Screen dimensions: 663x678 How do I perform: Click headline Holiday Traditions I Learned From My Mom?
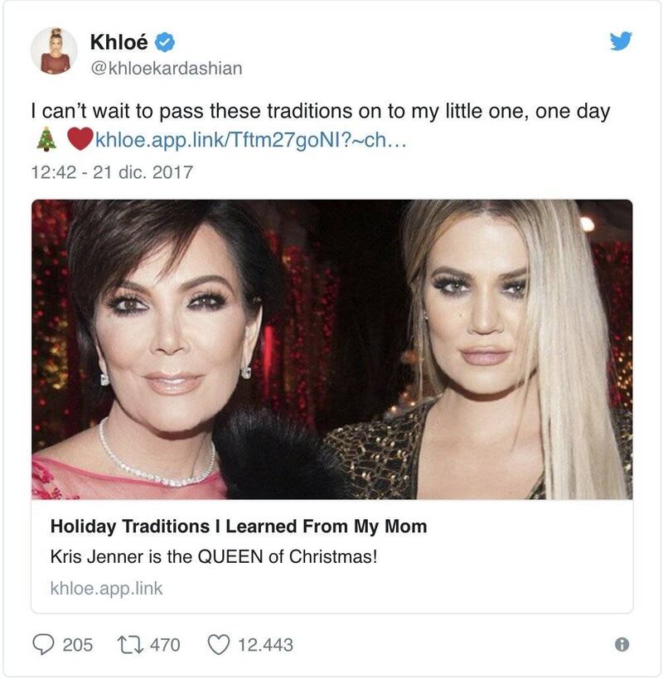(239, 527)
